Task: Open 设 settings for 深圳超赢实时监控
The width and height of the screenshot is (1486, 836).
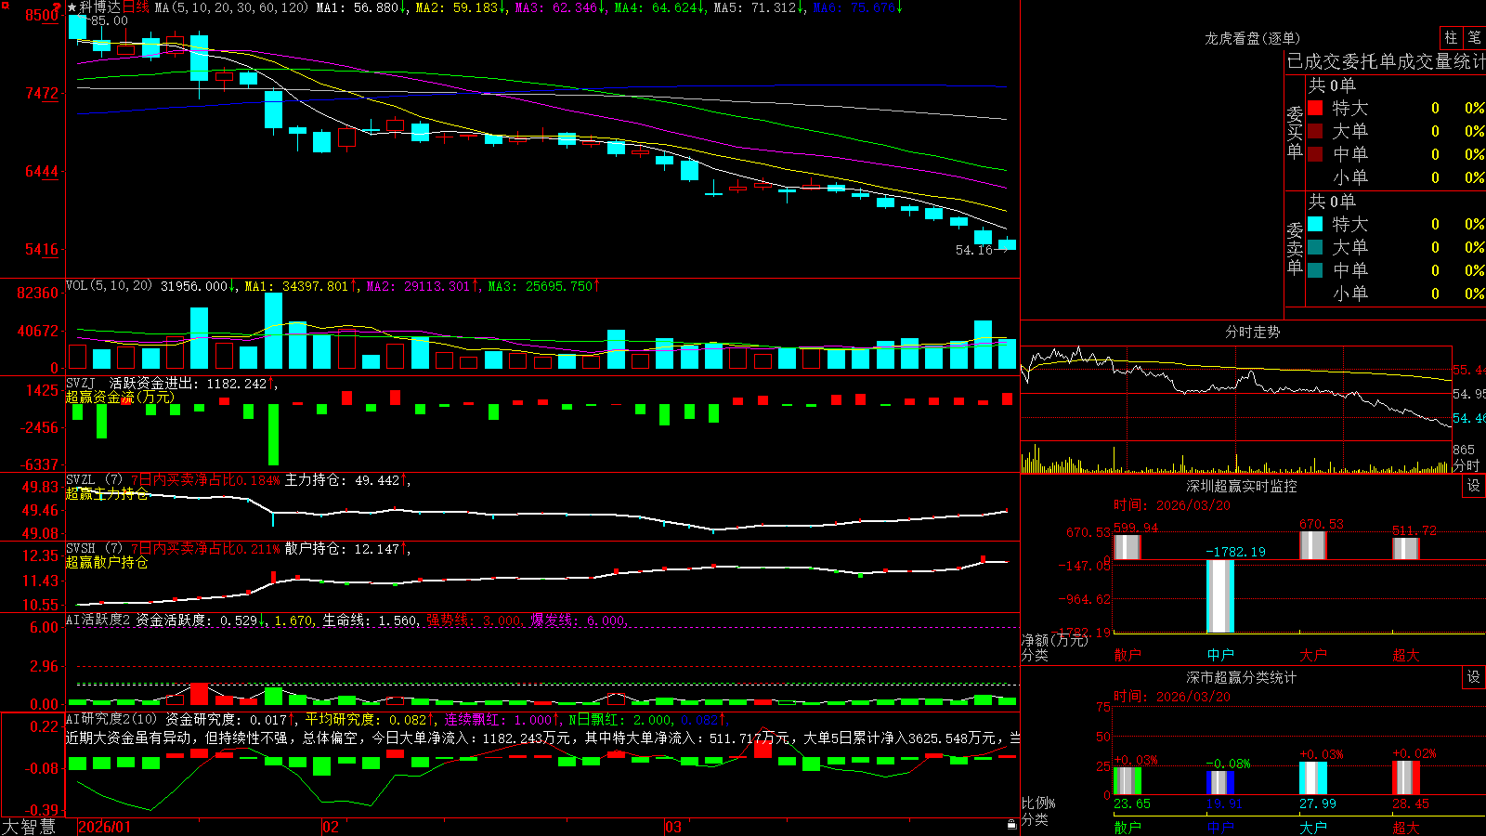Action: 1474,486
